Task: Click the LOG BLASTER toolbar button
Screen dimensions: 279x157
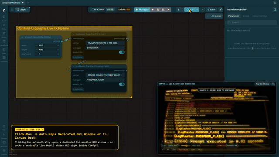Action: pyautogui.click(x=98, y=10)
